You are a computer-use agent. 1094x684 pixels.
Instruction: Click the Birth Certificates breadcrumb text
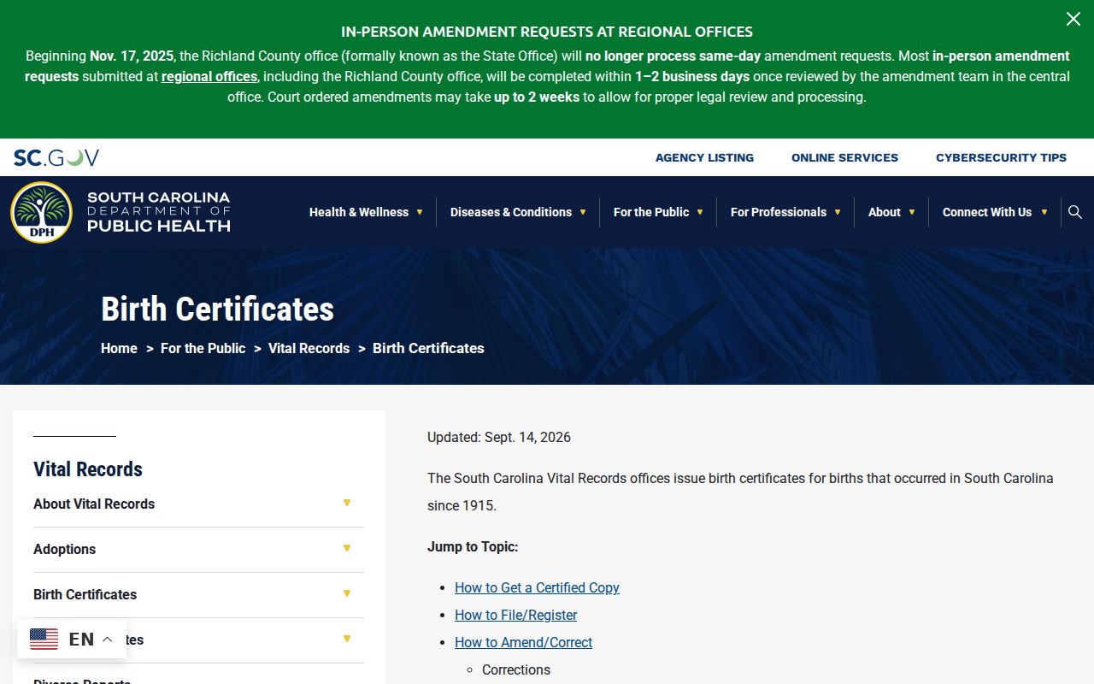tap(428, 348)
